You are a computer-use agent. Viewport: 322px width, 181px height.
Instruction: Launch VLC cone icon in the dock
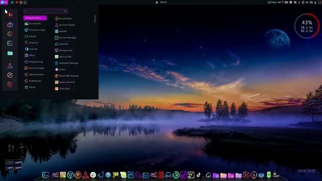pos(86,175)
